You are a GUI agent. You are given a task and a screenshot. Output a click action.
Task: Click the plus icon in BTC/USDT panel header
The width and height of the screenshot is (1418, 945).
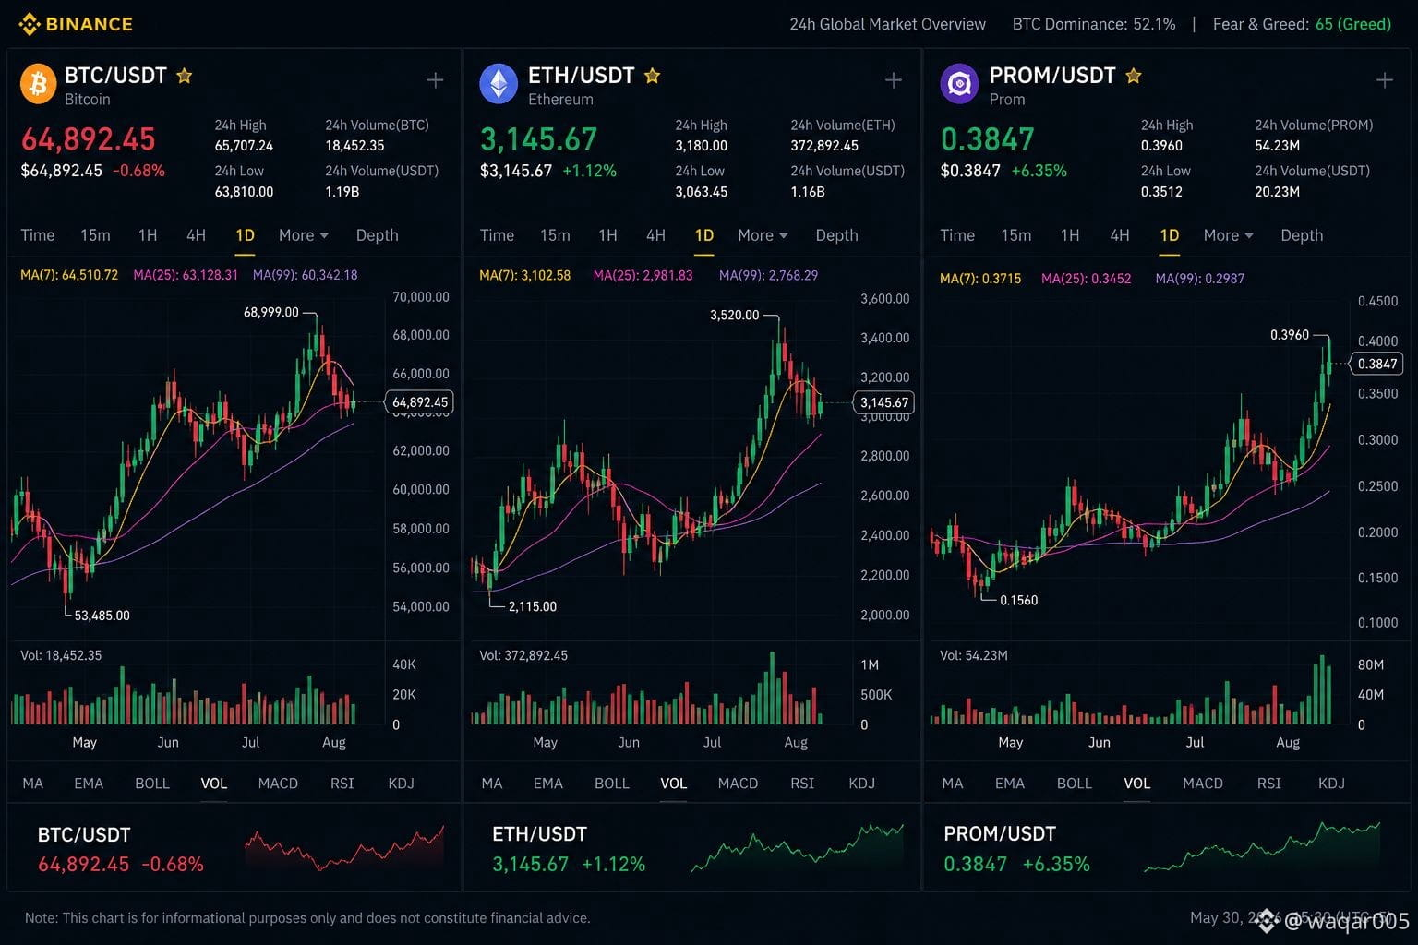pos(435,81)
